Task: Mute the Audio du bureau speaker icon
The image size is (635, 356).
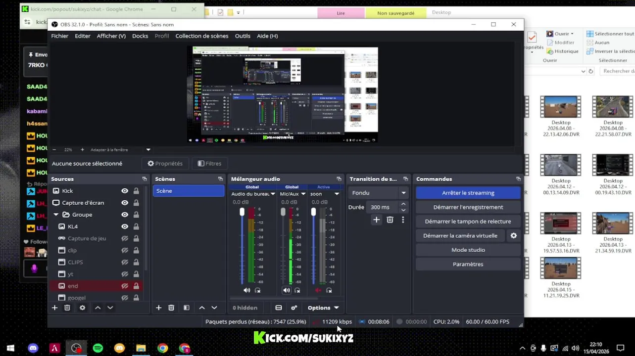Action: pyautogui.click(x=246, y=290)
